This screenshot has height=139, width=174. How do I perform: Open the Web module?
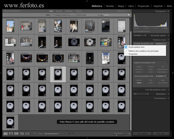click(169, 6)
